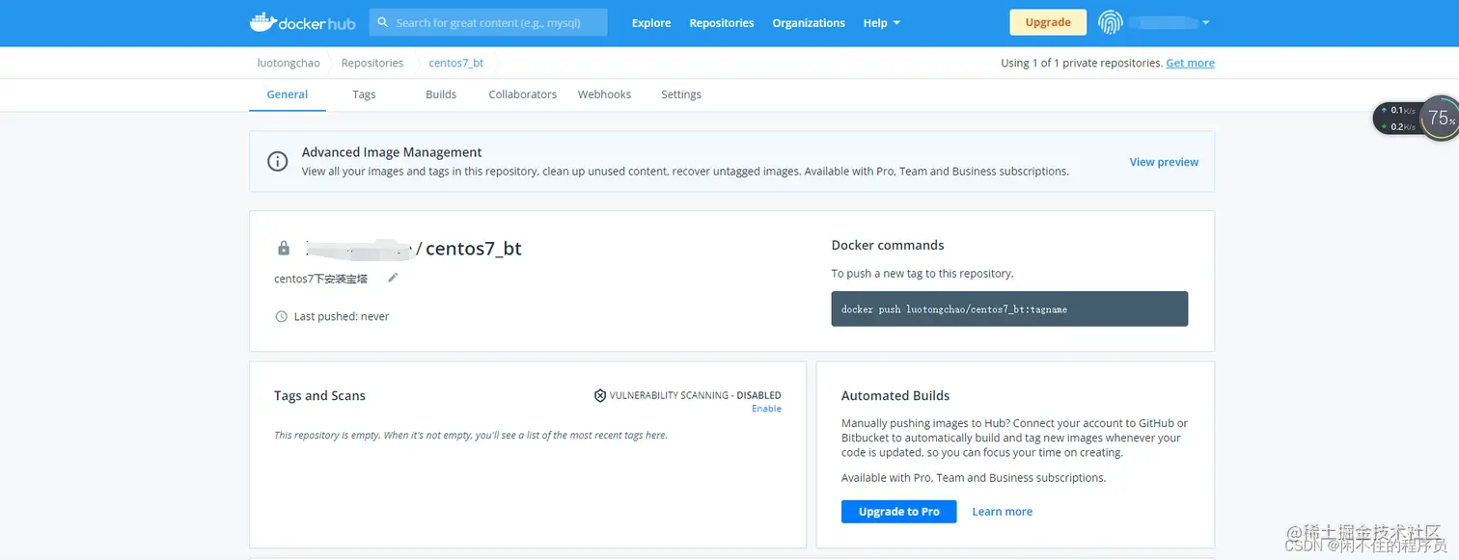This screenshot has width=1459, height=560.
Task: Click the 75% usage circle widget
Action: coord(1441,119)
